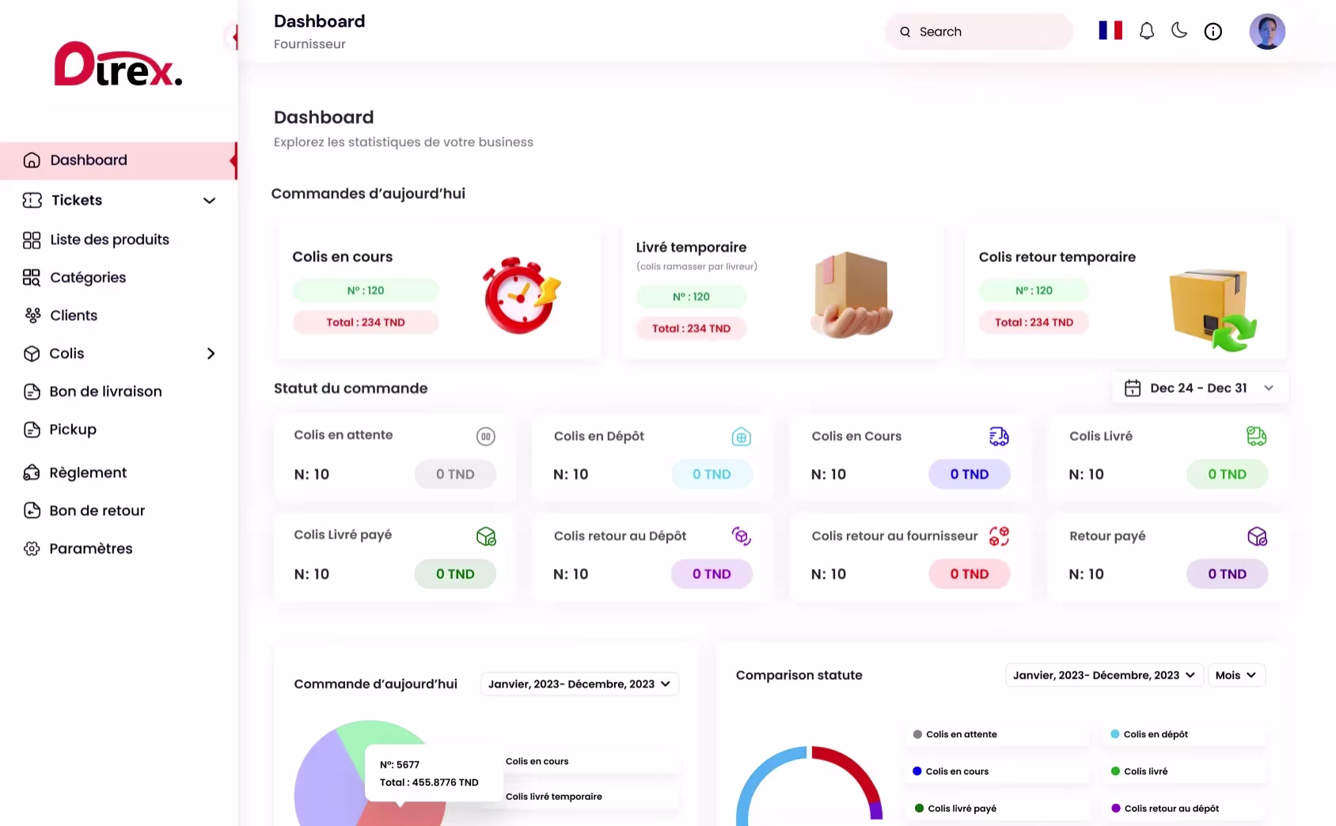The height and width of the screenshot is (826, 1336).
Task: Click the Paramètres gear icon
Action: pos(32,549)
